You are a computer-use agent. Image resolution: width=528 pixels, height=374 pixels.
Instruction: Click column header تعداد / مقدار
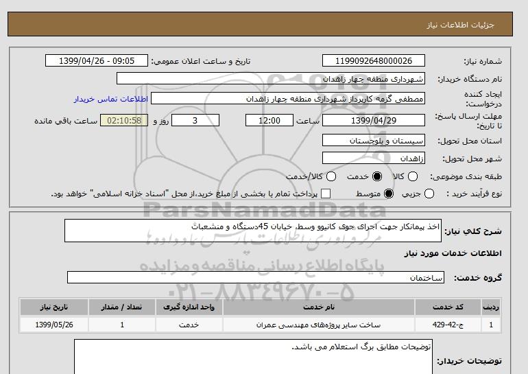pyautogui.click(x=122, y=307)
